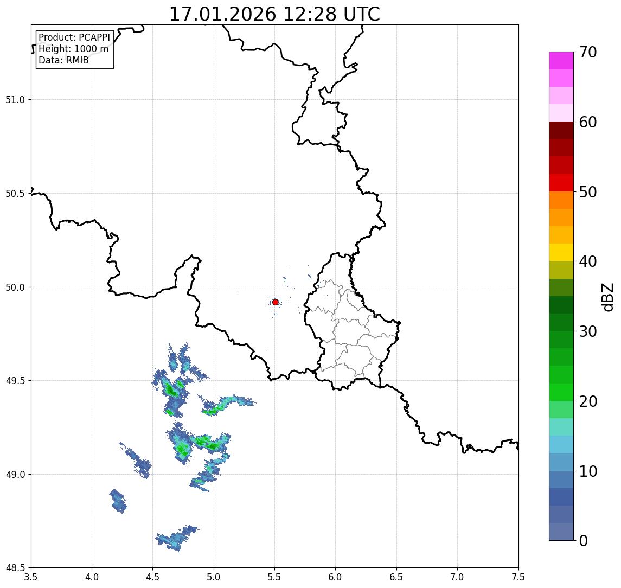The height and width of the screenshot is (588, 621).
Task: Click the yellow colorbar segment above 40
Action: (561, 252)
